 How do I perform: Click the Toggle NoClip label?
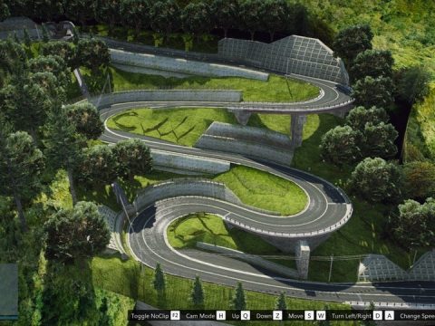[150, 316]
